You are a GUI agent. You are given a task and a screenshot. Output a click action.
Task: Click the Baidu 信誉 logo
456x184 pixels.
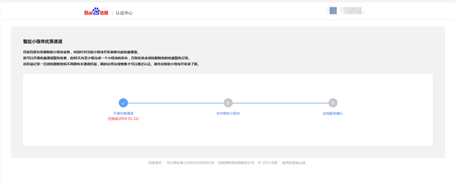[x=96, y=12]
